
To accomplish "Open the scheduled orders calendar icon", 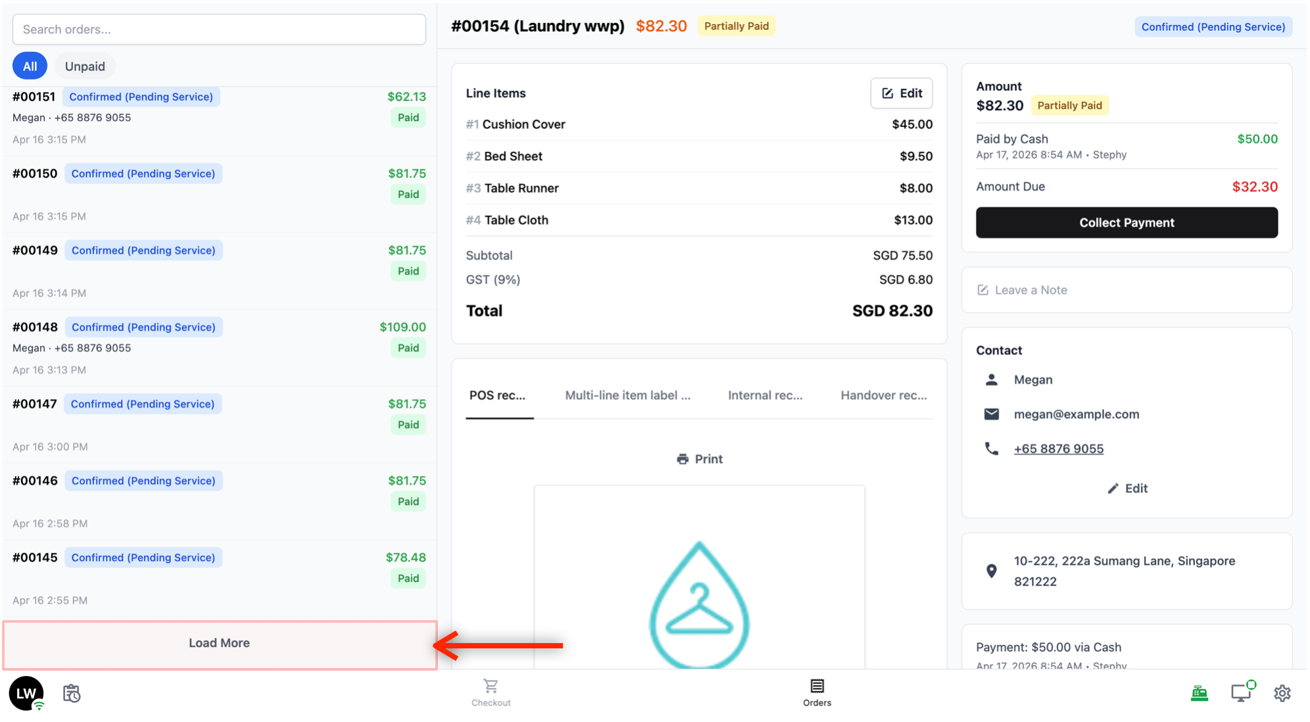I will coord(72,693).
